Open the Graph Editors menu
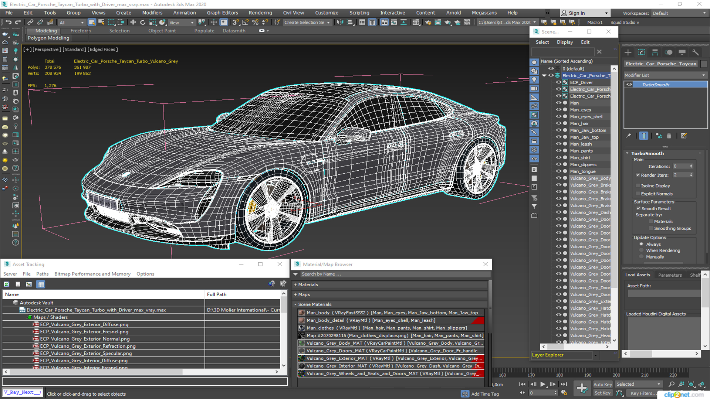 click(222, 13)
